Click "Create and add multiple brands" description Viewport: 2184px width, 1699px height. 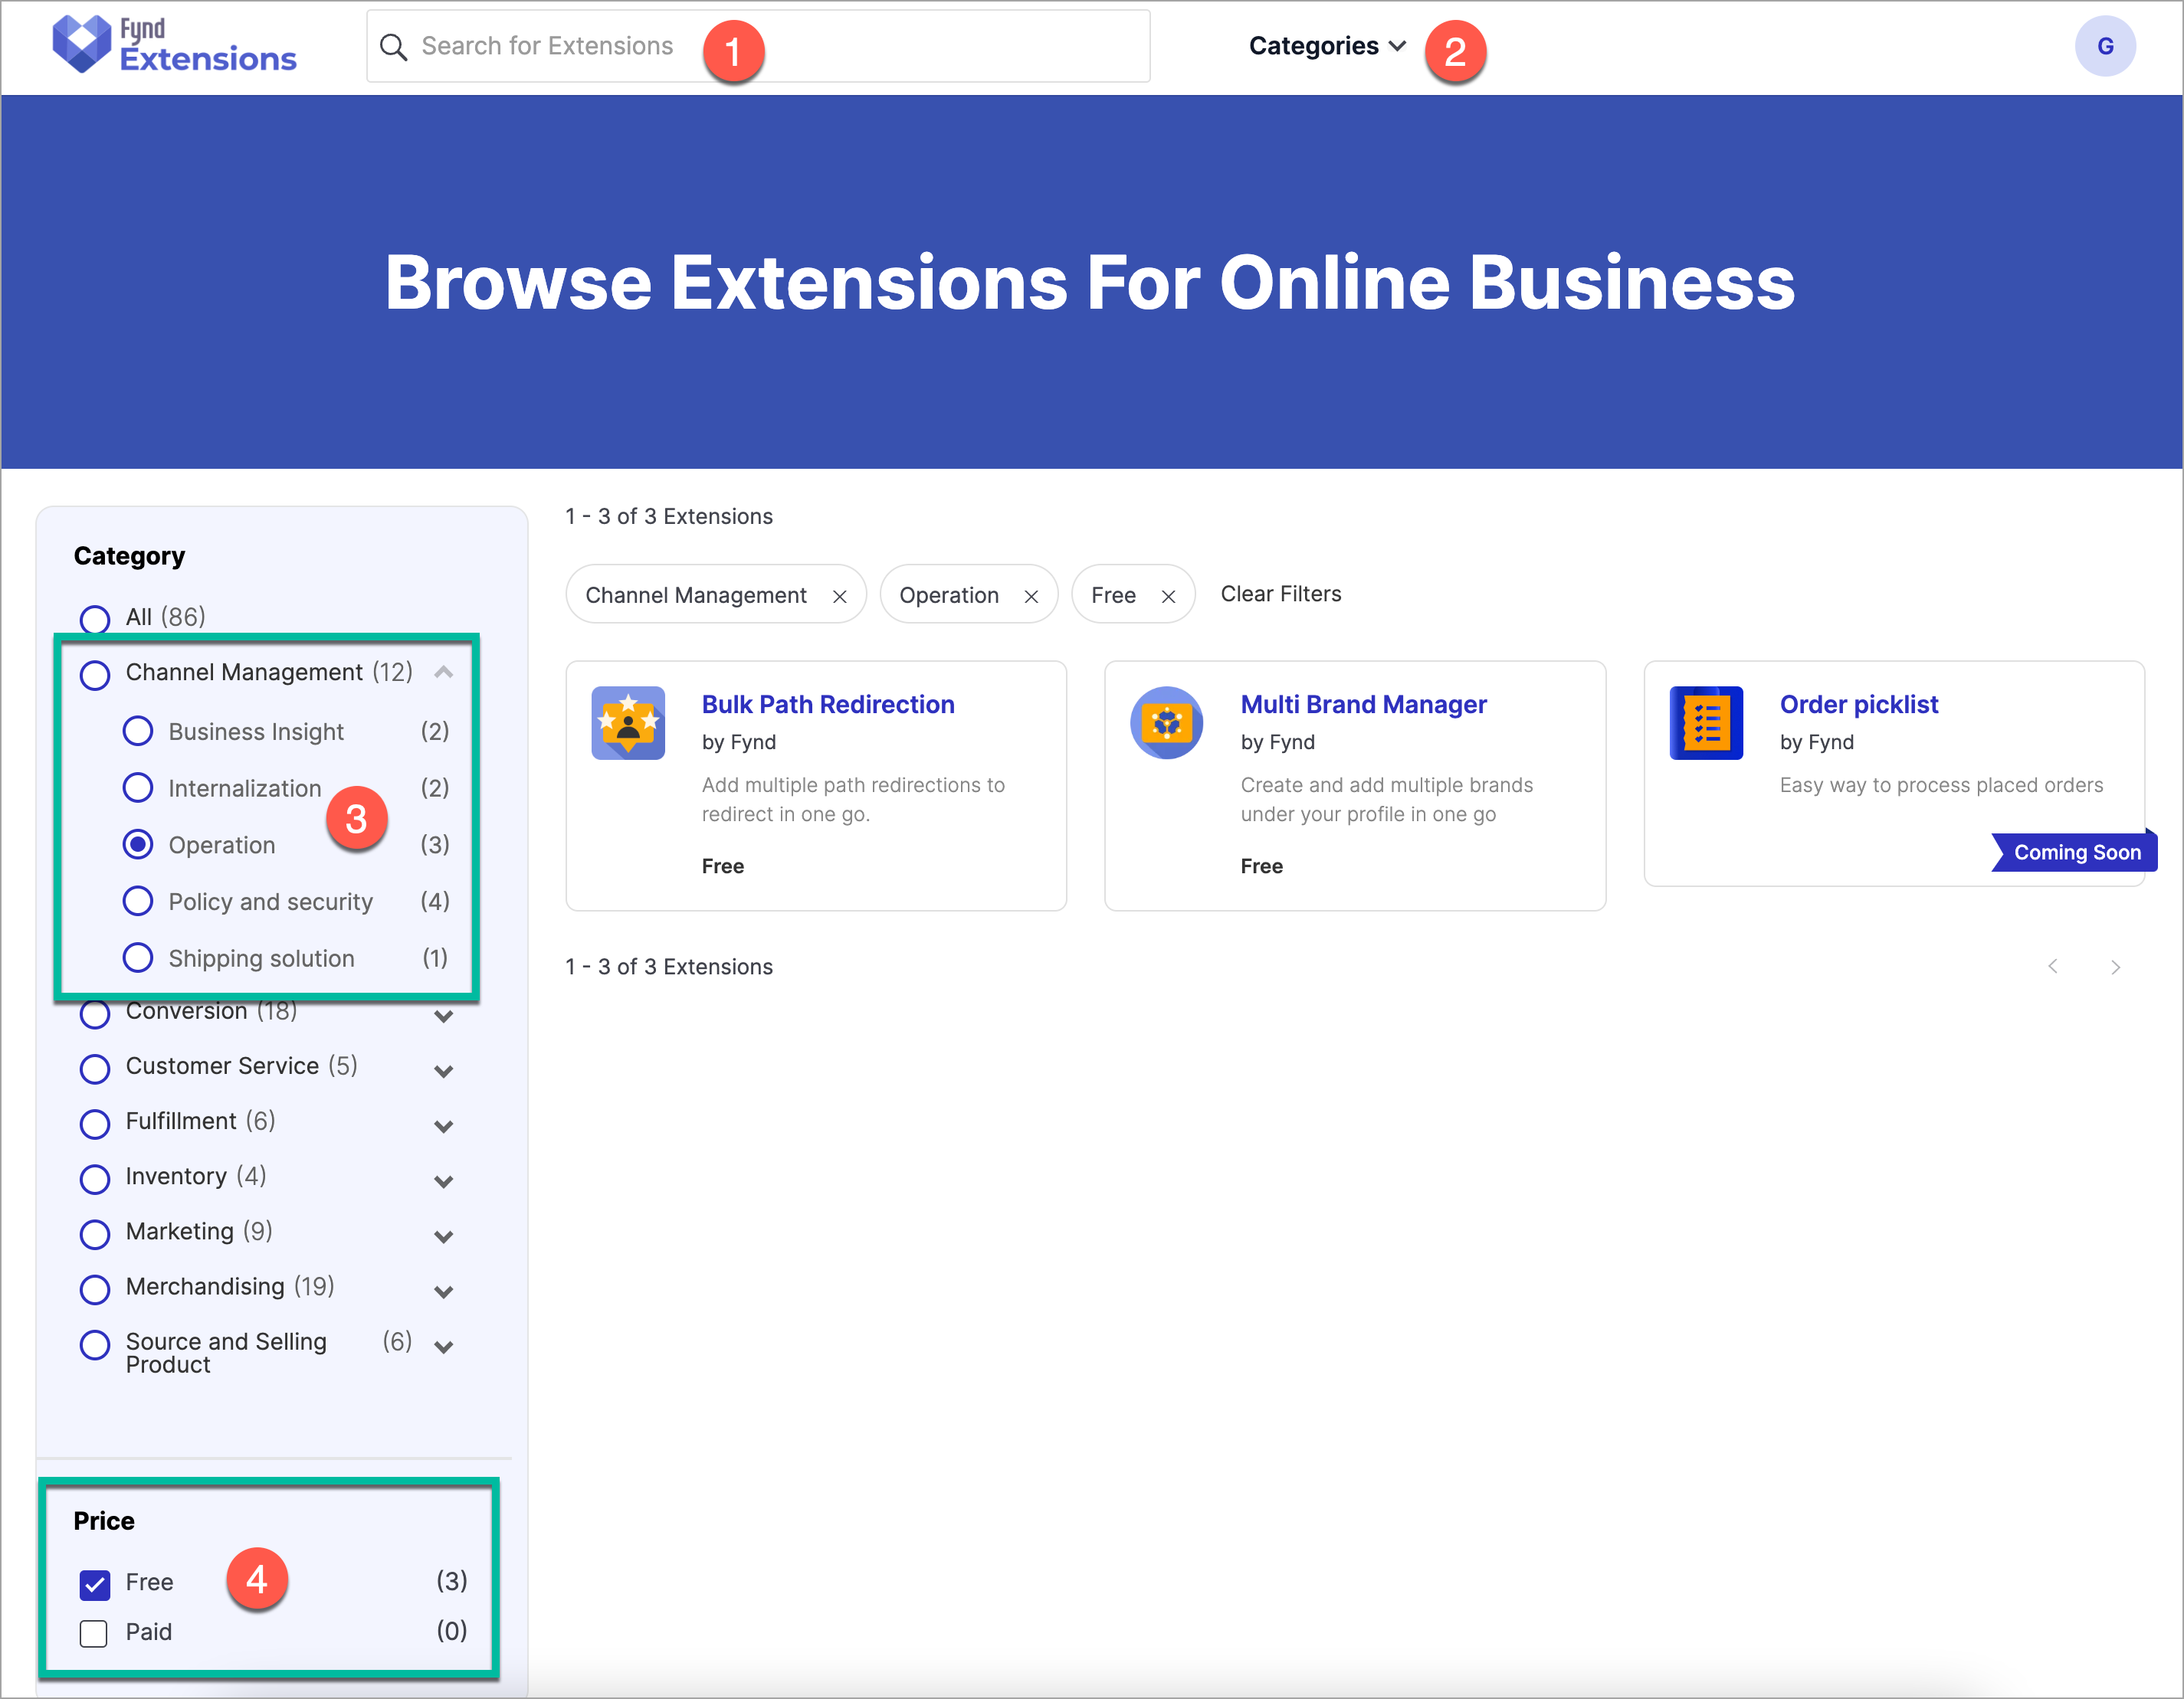pos(1386,798)
